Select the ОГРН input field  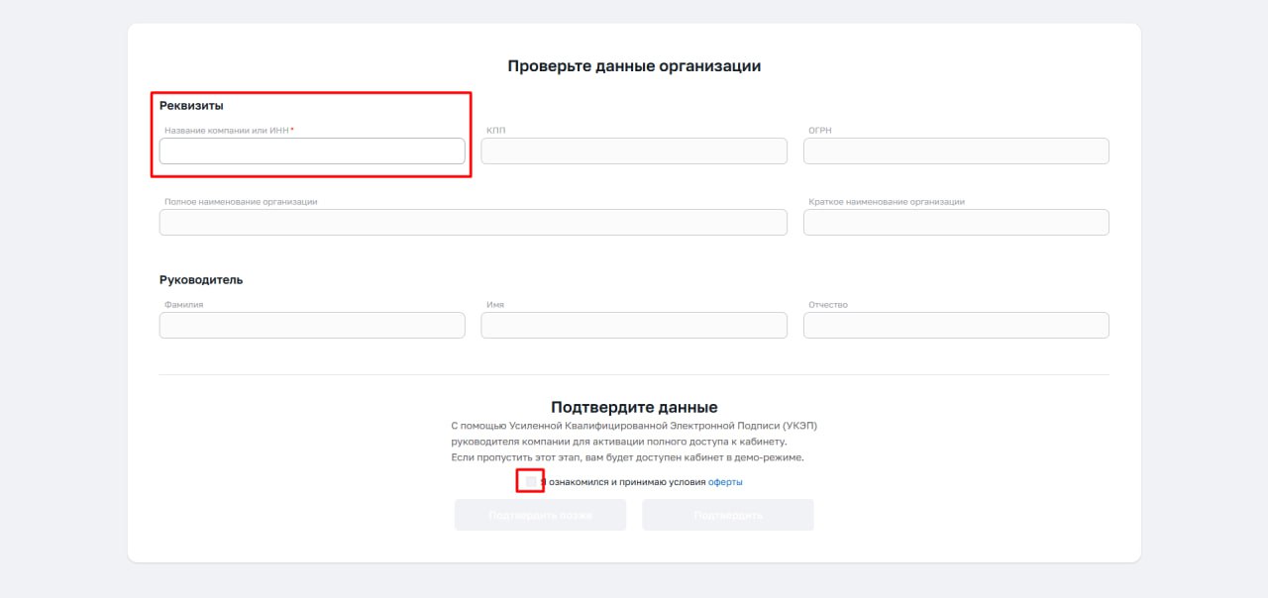(x=955, y=150)
